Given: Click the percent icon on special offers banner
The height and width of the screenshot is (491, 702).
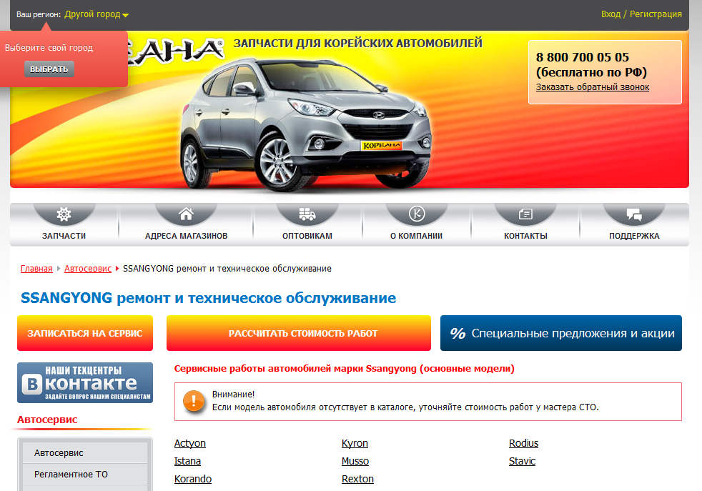Looking at the screenshot, I should (x=458, y=334).
